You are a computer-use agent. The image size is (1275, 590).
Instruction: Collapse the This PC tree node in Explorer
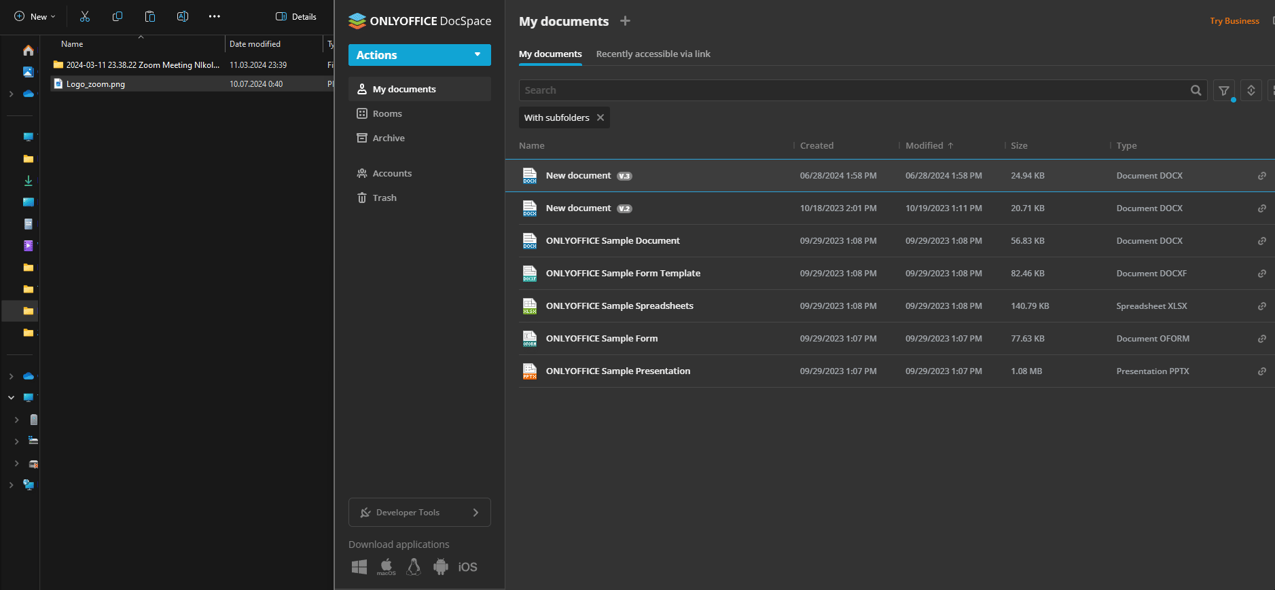pyautogui.click(x=11, y=398)
